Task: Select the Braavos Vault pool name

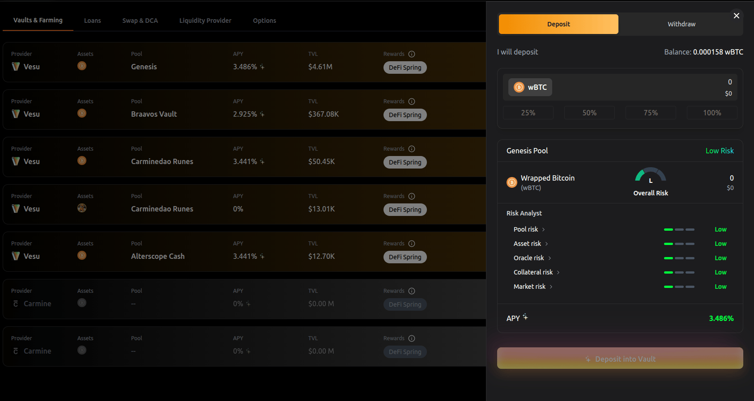Action: coord(154,114)
